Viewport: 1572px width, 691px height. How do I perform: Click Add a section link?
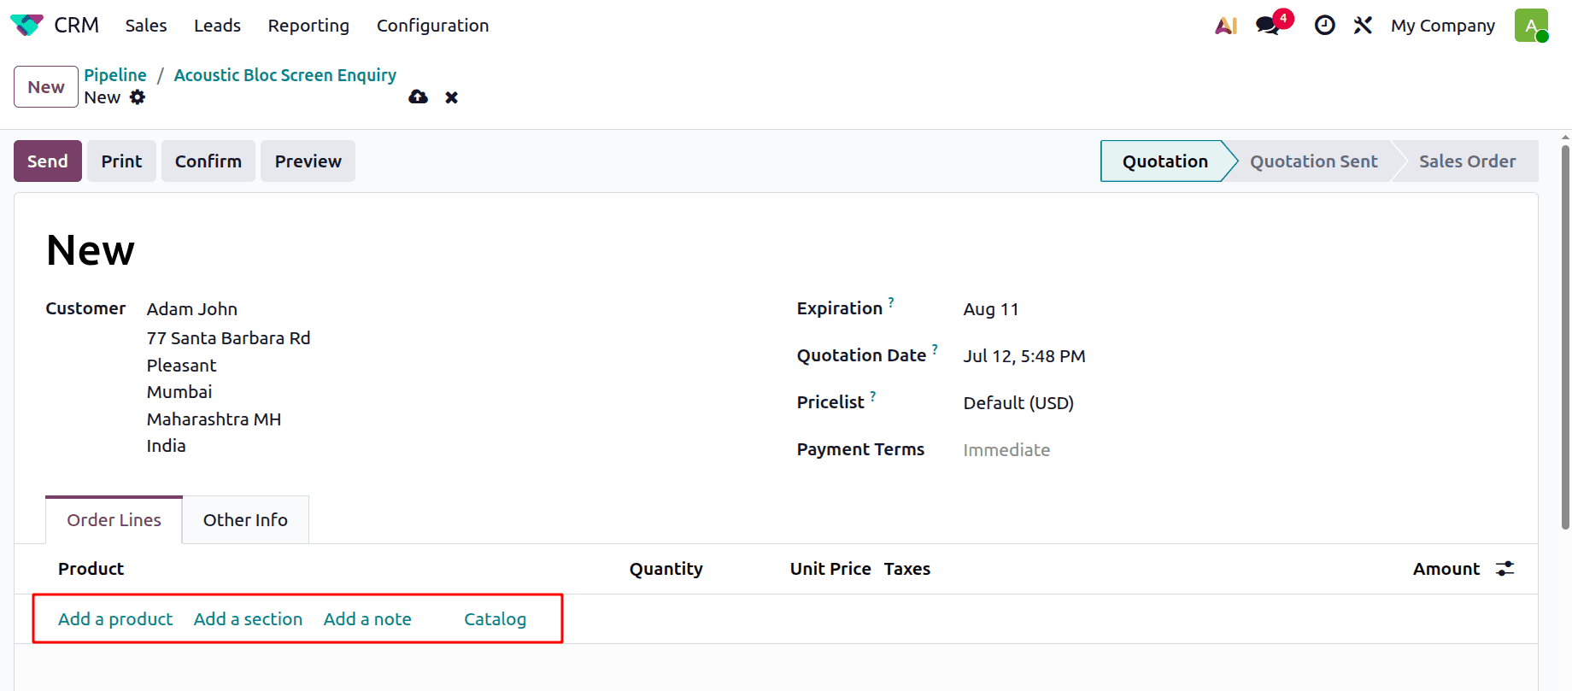pyautogui.click(x=248, y=619)
